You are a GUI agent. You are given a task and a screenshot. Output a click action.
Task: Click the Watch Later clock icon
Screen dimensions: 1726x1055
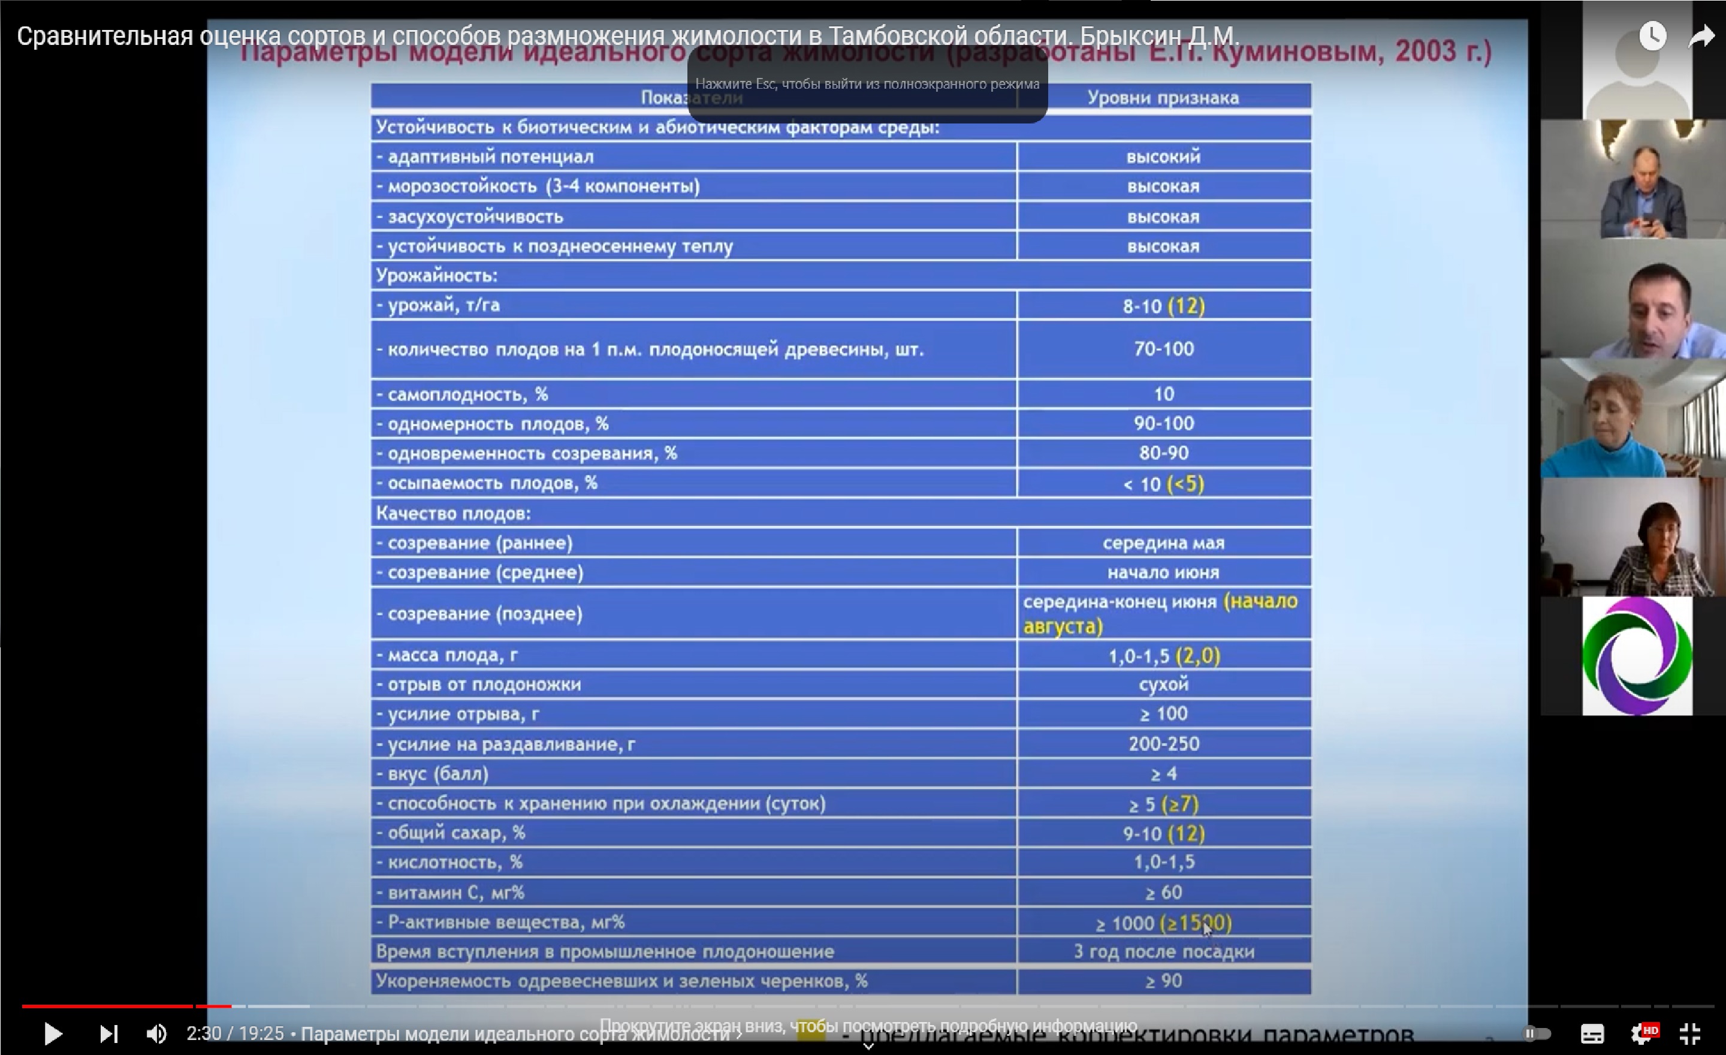point(1652,36)
